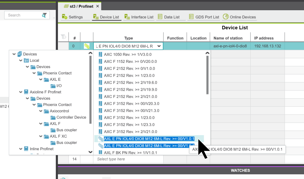Click the filter icon in table header
304x179 pixels.
tap(63, 37)
